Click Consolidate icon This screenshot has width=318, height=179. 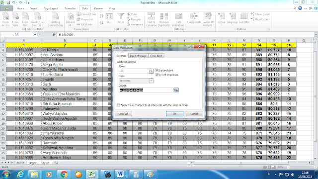pos(194,18)
